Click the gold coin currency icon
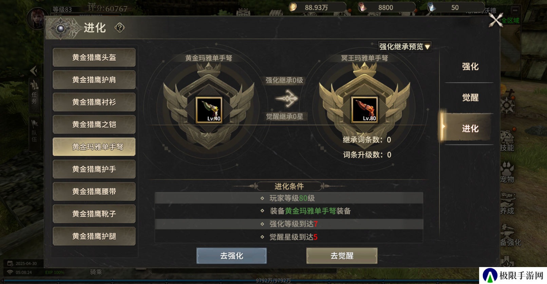The width and height of the screenshot is (547, 284). (x=293, y=7)
